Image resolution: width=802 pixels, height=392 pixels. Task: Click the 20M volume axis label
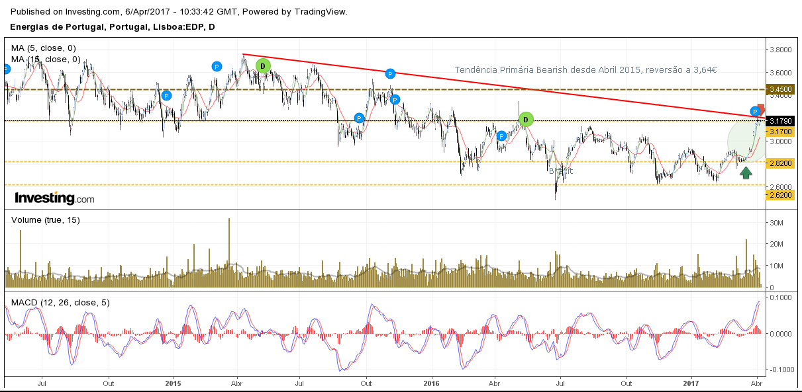coord(777,245)
